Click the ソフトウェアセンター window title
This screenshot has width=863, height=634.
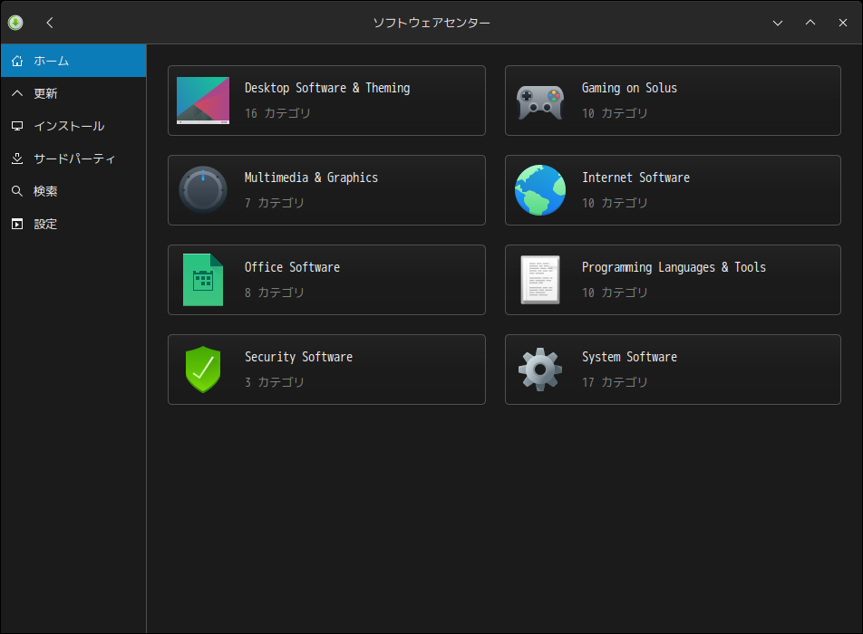pos(431,23)
